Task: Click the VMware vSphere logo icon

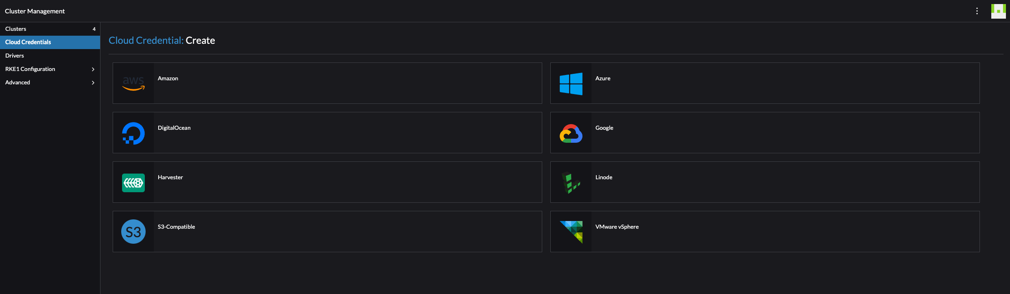Action: pyautogui.click(x=571, y=232)
